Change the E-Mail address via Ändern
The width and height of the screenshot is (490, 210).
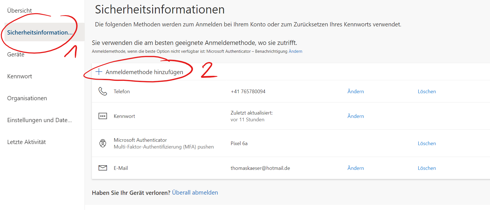pos(355,168)
